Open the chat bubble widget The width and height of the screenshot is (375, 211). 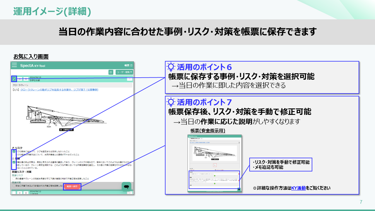126,187
